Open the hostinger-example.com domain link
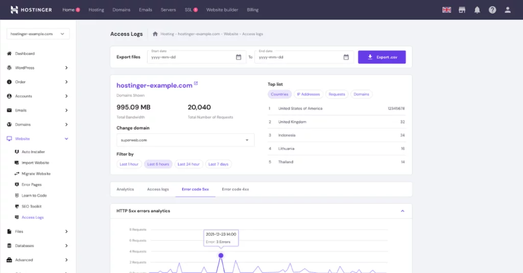 point(154,85)
